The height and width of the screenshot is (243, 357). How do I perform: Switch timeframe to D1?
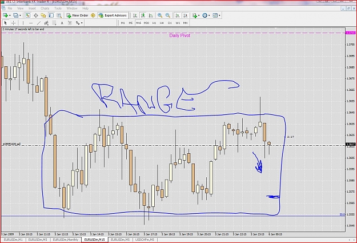tap(170, 23)
